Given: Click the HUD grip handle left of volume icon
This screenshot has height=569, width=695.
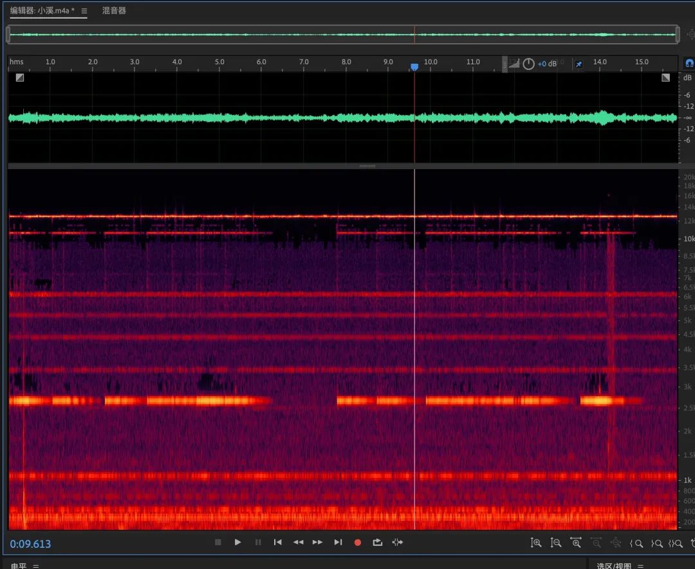Looking at the screenshot, I should pyautogui.click(x=505, y=64).
